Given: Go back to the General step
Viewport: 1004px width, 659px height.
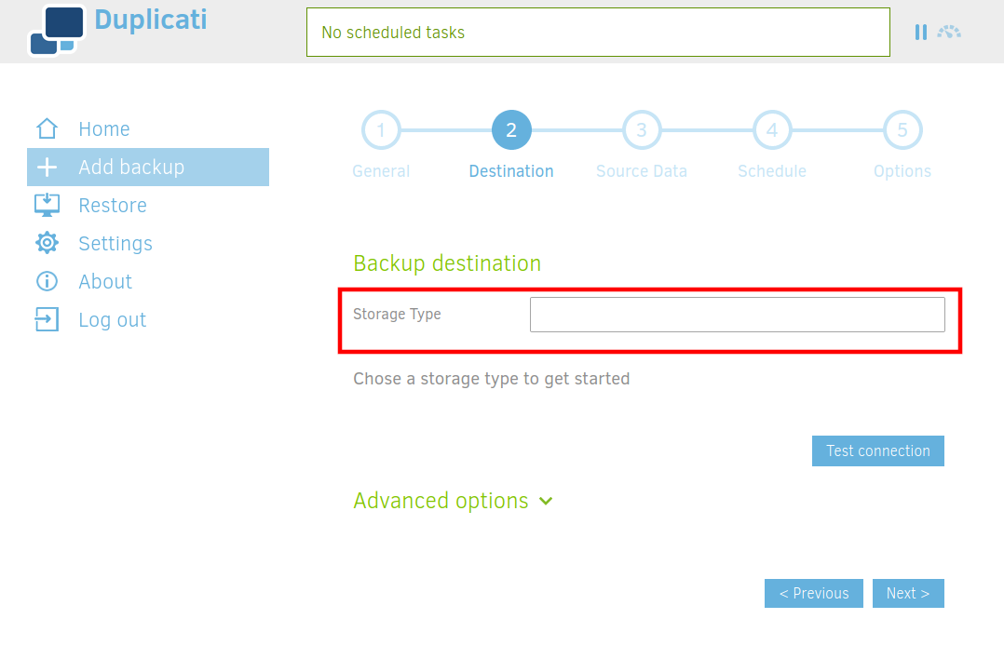Looking at the screenshot, I should point(381,129).
